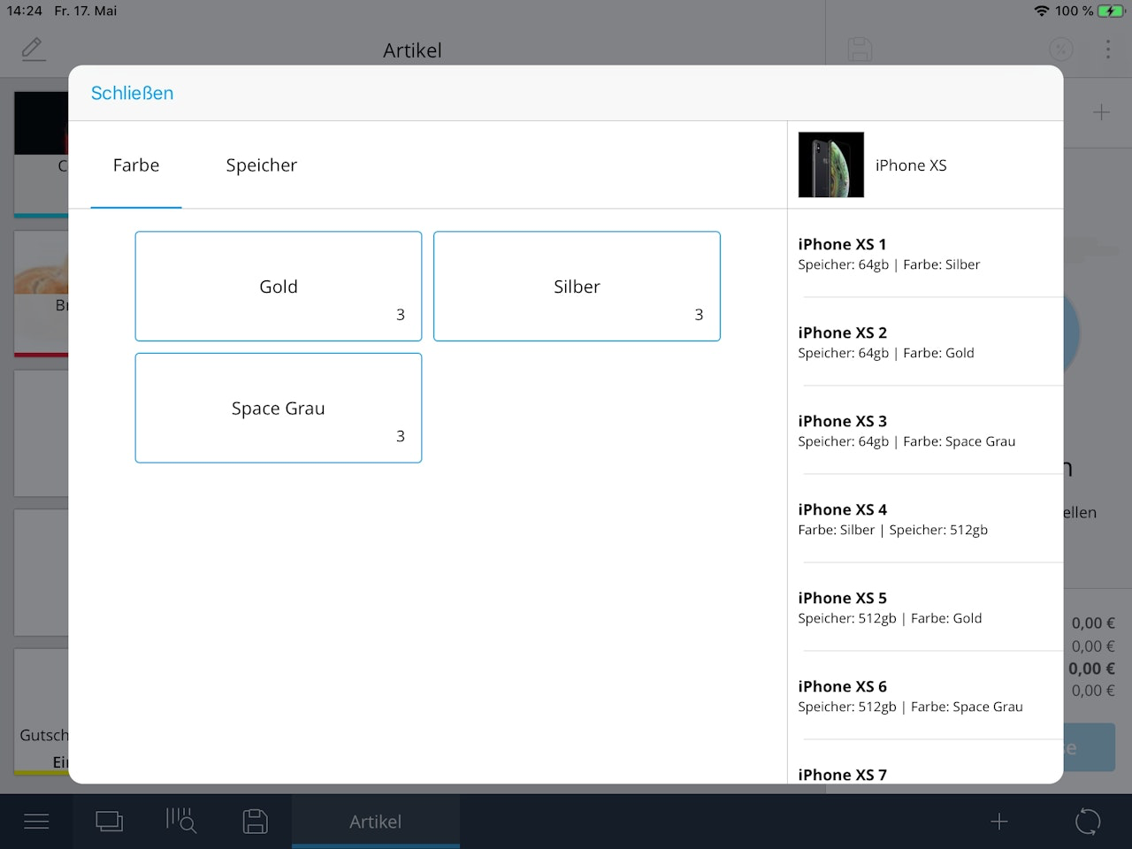Tap the screens icon in bottom bar
Viewport: 1132px width, 849px height.
[x=109, y=822]
